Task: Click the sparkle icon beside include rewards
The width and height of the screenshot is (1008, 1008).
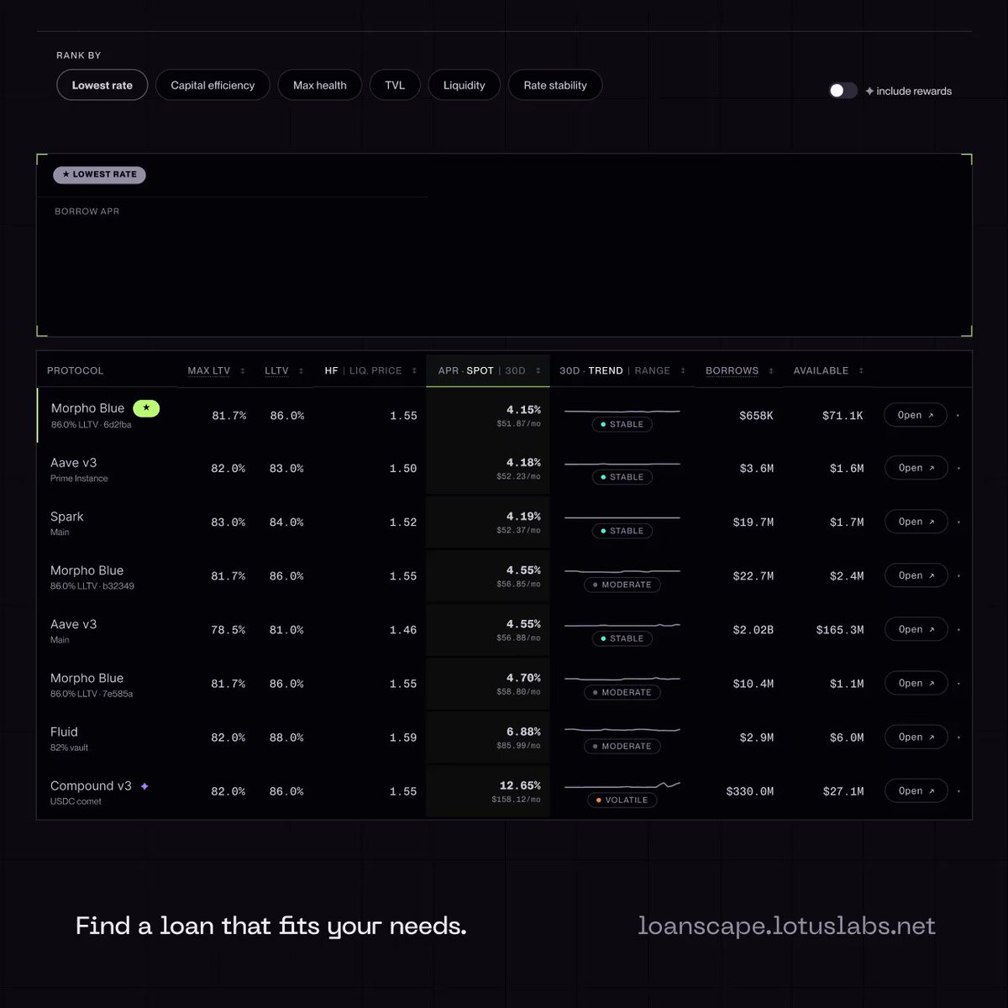Action: (x=869, y=91)
